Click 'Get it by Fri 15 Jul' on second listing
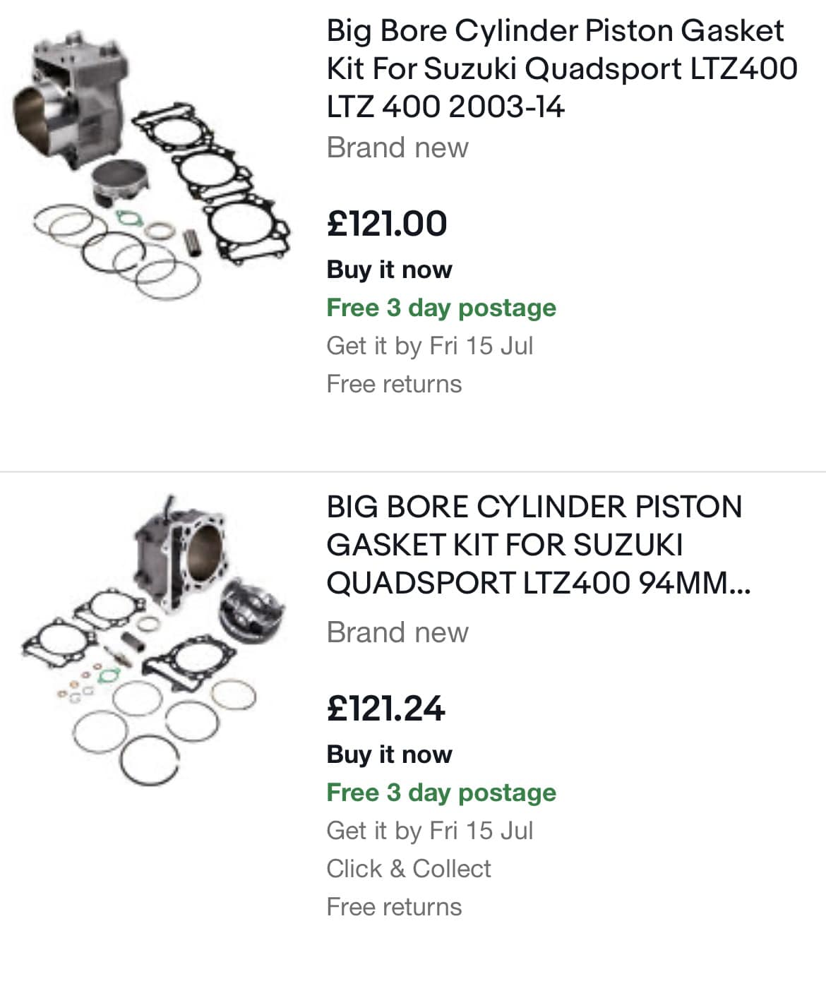Screen dimensions: 826x993 pos(429,831)
